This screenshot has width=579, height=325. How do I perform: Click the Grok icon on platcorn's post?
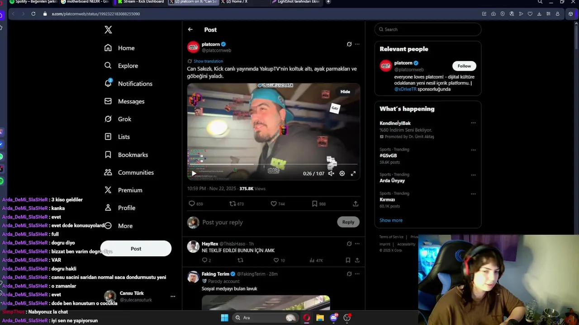[349, 44]
